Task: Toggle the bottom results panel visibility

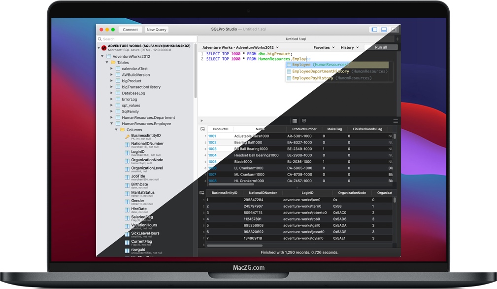Action: (x=384, y=30)
